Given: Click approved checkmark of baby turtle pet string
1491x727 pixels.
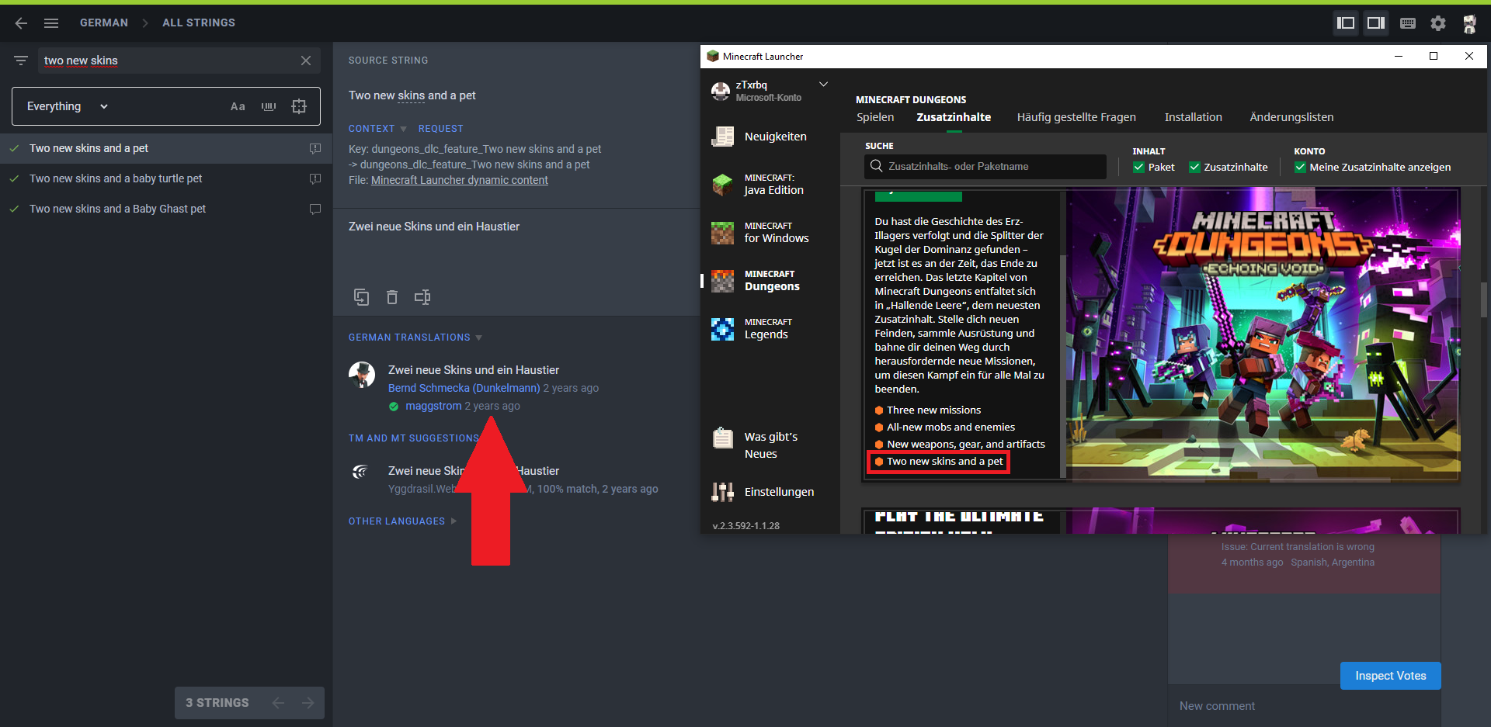Looking at the screenshot, I should [x=14, y=178].
